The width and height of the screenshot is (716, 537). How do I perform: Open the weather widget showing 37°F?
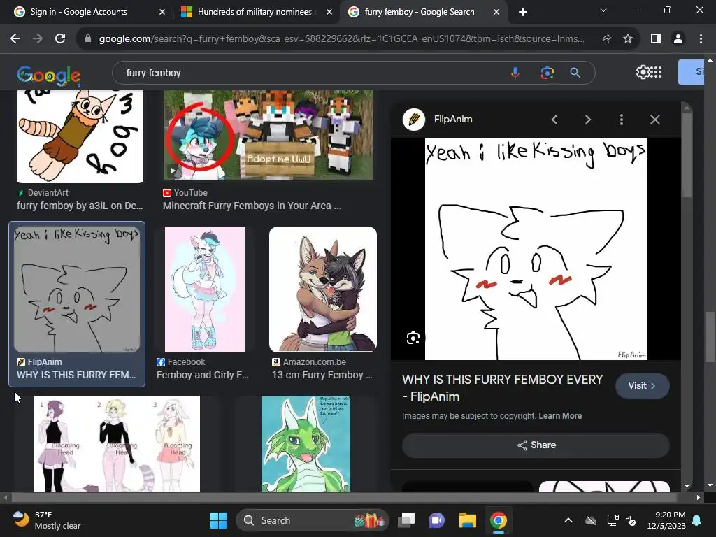tap(47, 520)
